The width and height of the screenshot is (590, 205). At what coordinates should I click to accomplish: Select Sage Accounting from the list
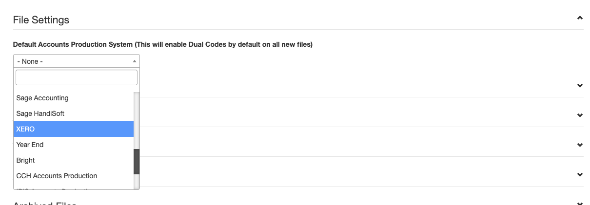point(73,98)
